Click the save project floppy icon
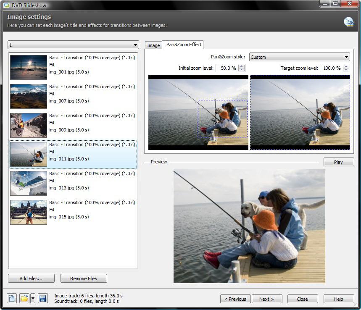Image resolution: width=361 pixels, height=310 pixels. (42, 299)
